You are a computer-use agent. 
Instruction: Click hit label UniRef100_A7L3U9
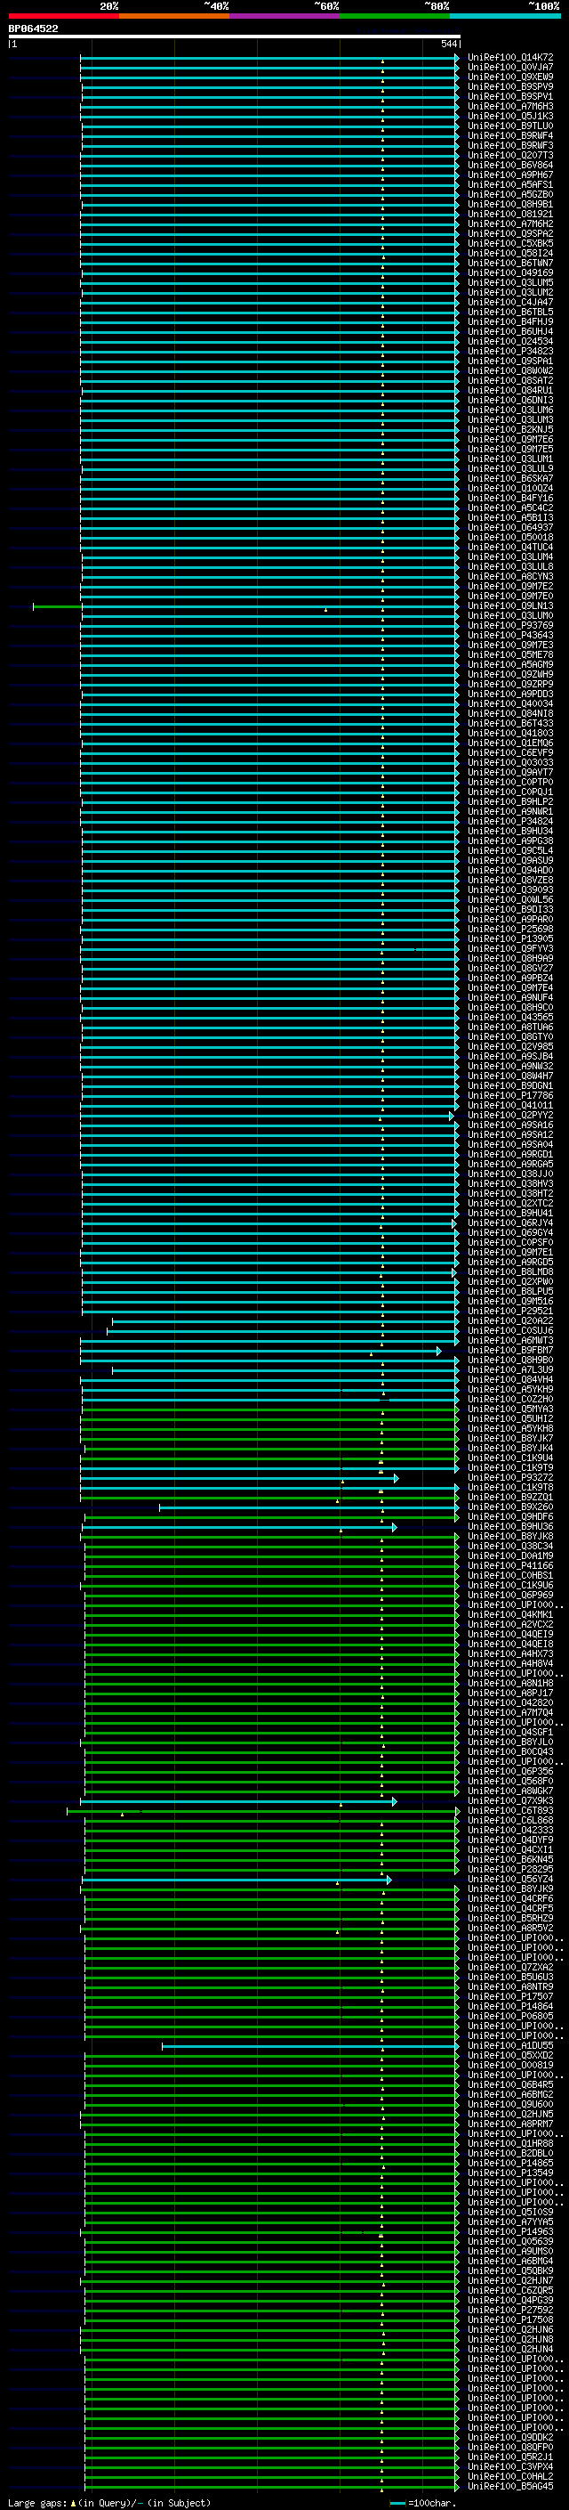(510, 1369)
